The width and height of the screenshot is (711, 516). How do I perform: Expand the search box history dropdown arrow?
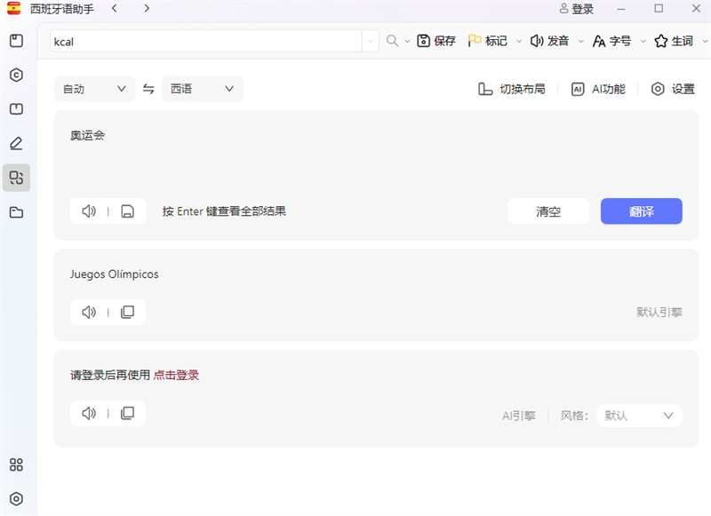coord(371,42)
